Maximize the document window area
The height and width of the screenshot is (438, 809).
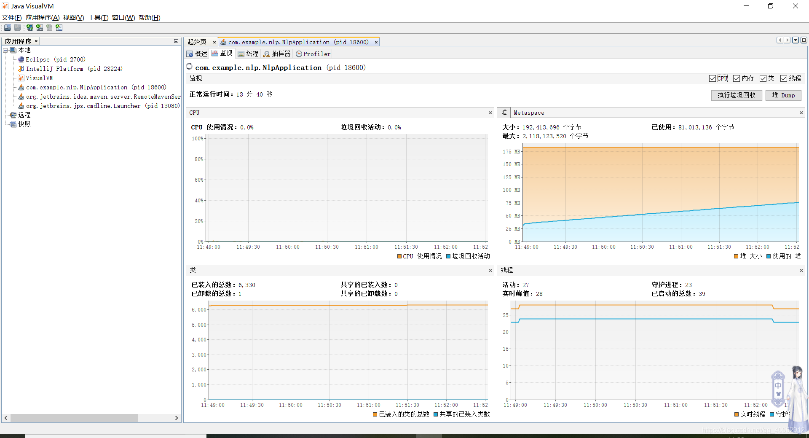[x=804, y=40]
